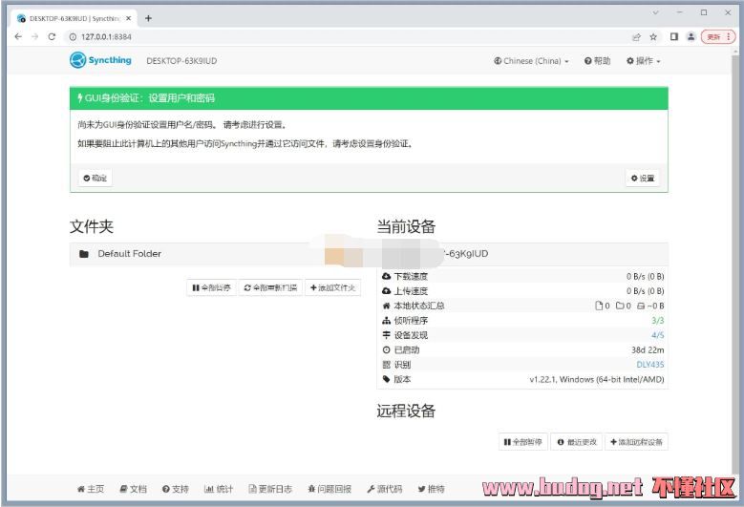Image resolution: width=744 pixels, height=507 pixels.
Task: Click the version text v1.22.1
Action: 597,379
